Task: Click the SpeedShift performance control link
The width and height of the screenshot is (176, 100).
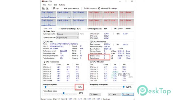Action: tap(64, 51)
